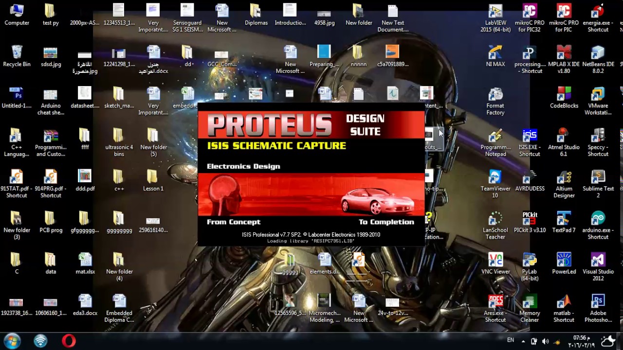The width and height of the screenshot is (623, 350).
Task: Select the mat.xlsx file
Action: click(85, 264)
